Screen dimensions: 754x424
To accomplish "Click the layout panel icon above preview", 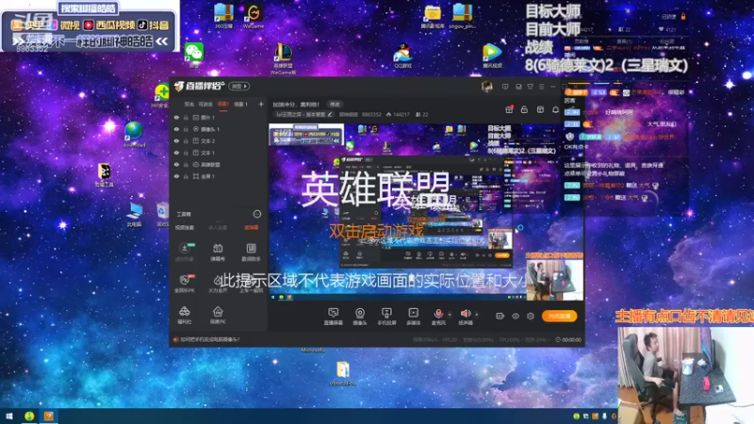I will click(x=540, y=109).
